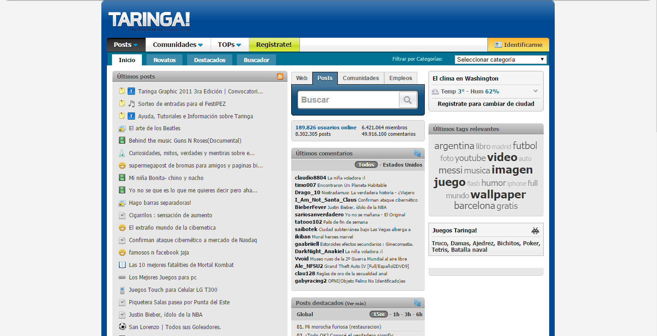Viewport: 657px width, 336px height.
Task: Select the Posts search tab
Action: click(325, 78)
